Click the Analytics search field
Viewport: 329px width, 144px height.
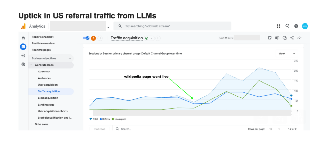tap(172, 26)
